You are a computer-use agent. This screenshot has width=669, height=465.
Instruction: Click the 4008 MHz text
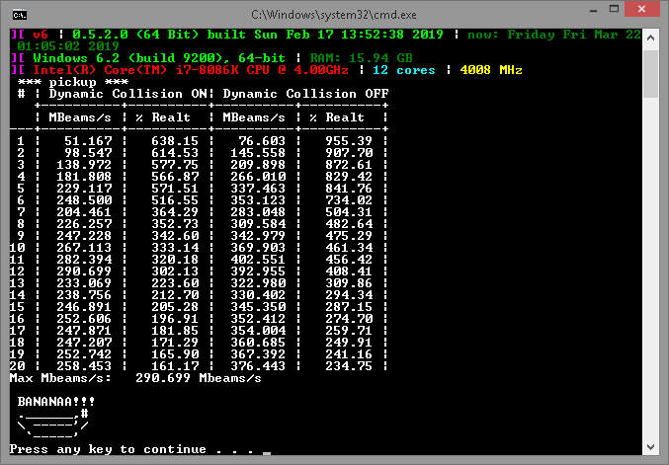[491, 70]
